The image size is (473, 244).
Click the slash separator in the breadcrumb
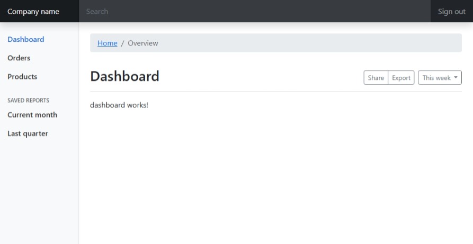[123, 43]
